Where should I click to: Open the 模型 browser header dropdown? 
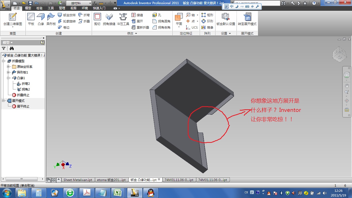pos(8,43)
